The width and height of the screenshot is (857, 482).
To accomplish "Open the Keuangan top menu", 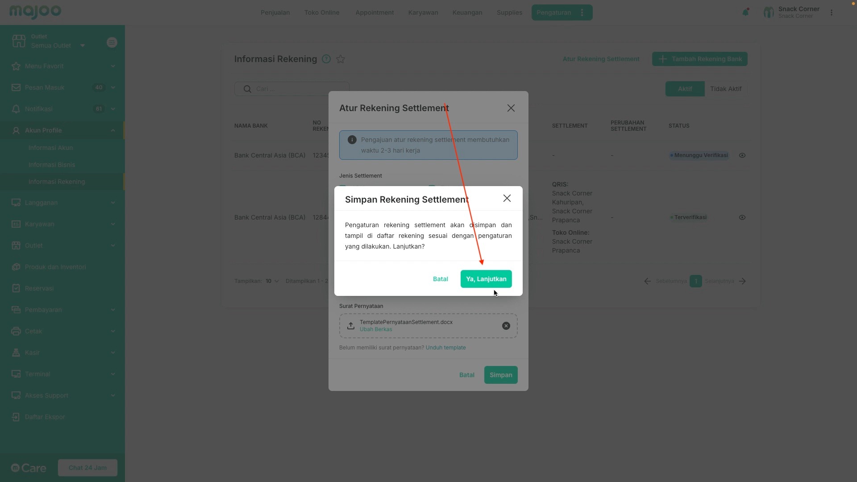I will [467, 12].
